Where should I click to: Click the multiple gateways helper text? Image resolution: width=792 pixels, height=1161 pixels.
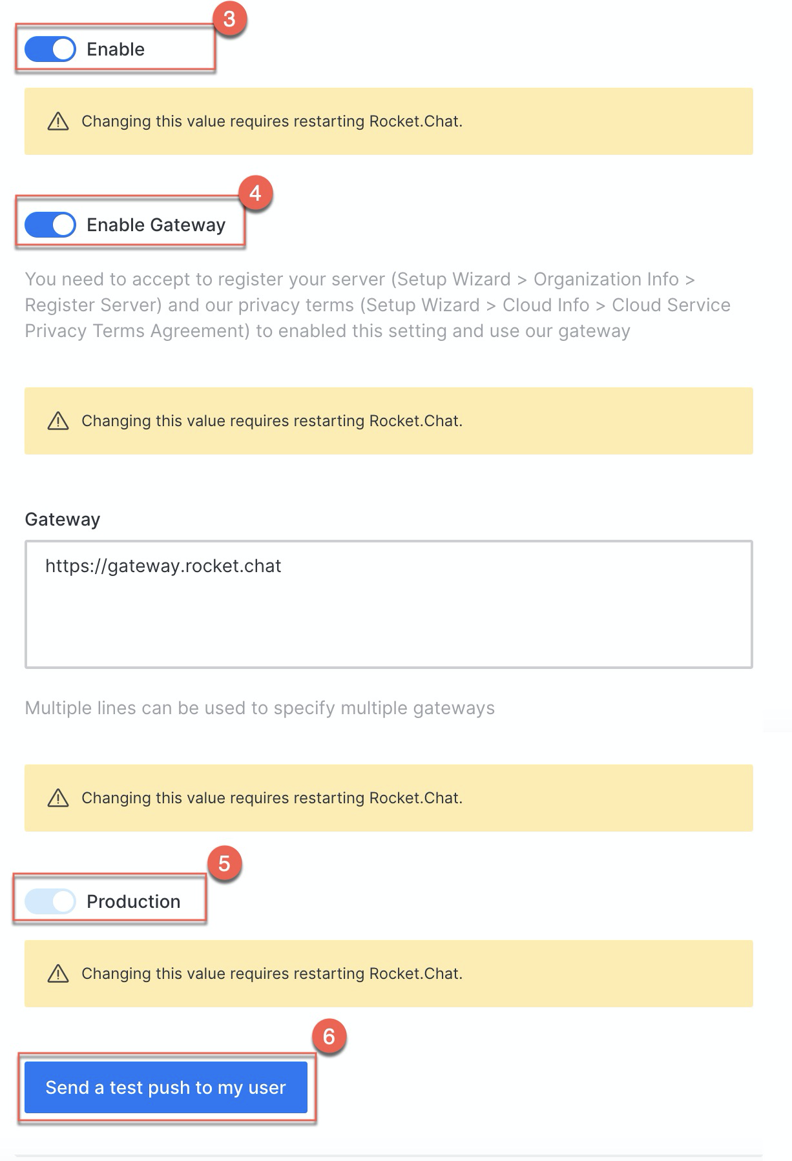[260, 708]
